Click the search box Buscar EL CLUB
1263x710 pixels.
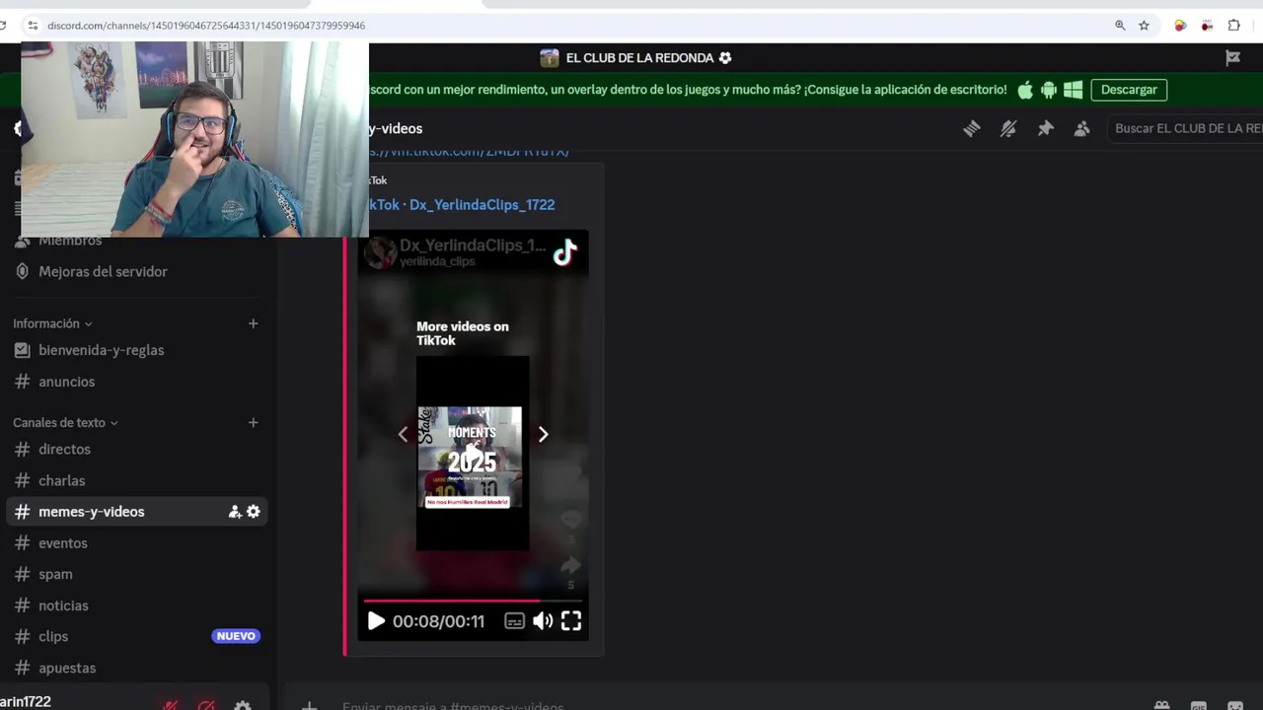[1186, 128]
